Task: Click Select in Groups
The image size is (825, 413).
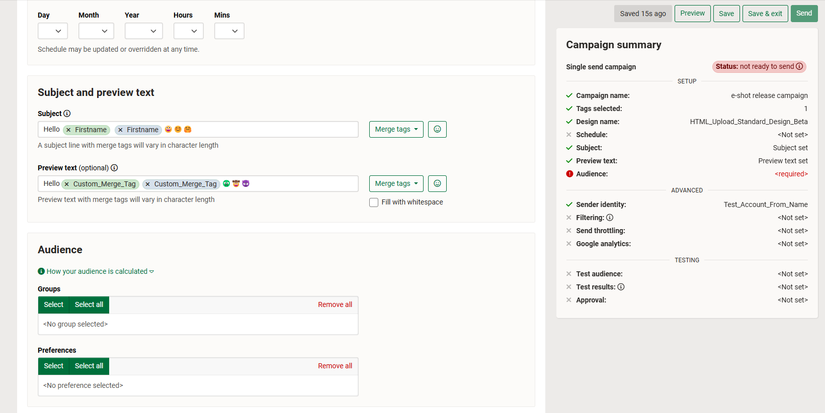Action: click(x=54, y=304)
